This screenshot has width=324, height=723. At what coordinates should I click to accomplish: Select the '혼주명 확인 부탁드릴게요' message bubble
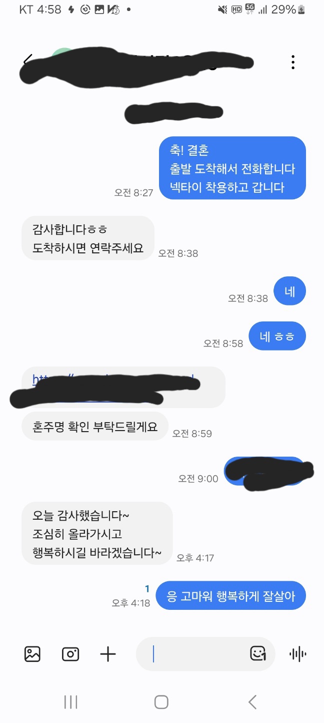click(x=95, y=427)
